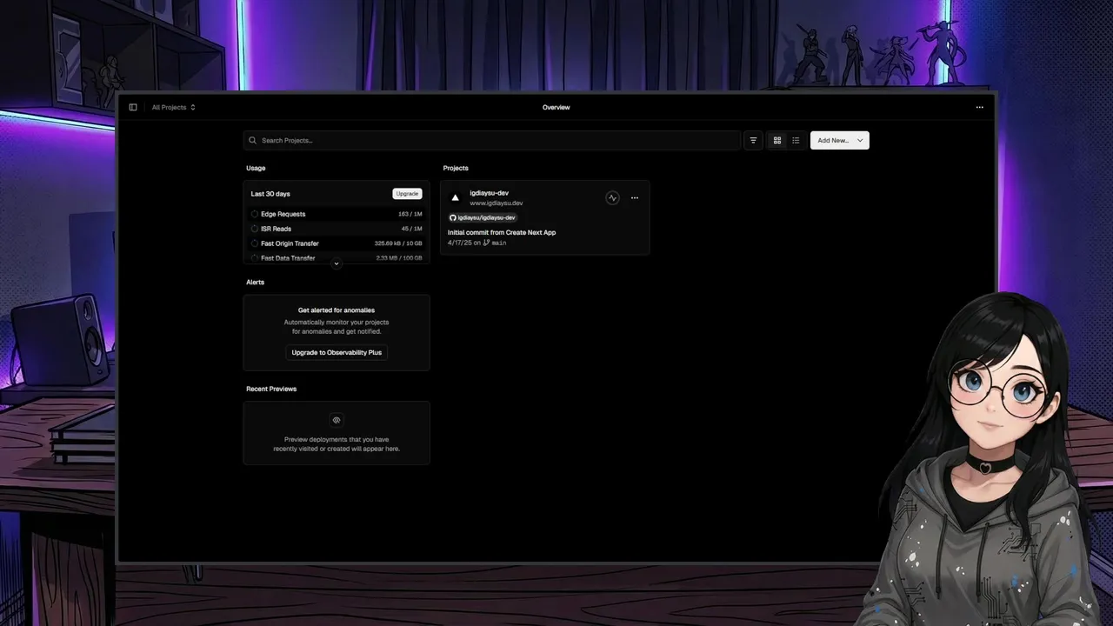
Task: Click the search magnifier icon
Action: tap(253, 140)
